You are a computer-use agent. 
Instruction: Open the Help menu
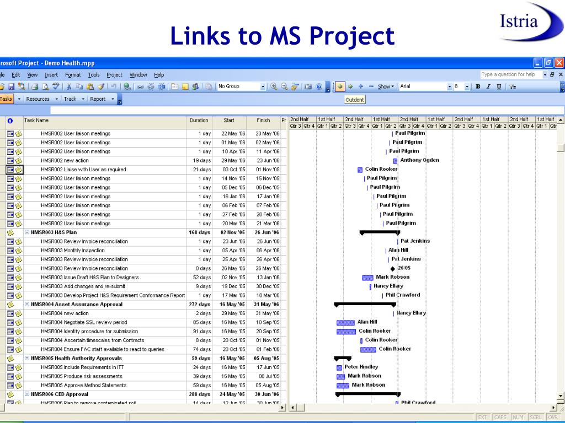159,75
